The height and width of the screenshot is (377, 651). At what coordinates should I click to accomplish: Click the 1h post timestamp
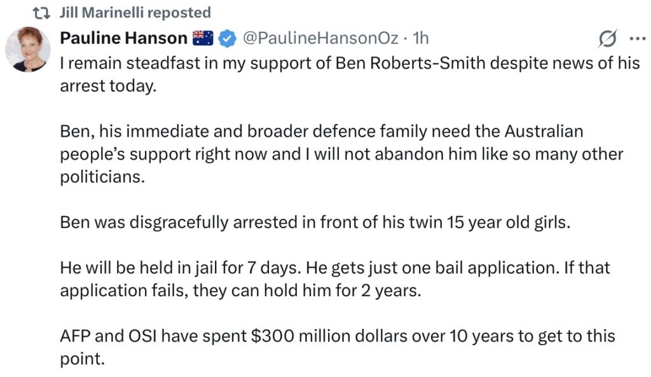420,38
